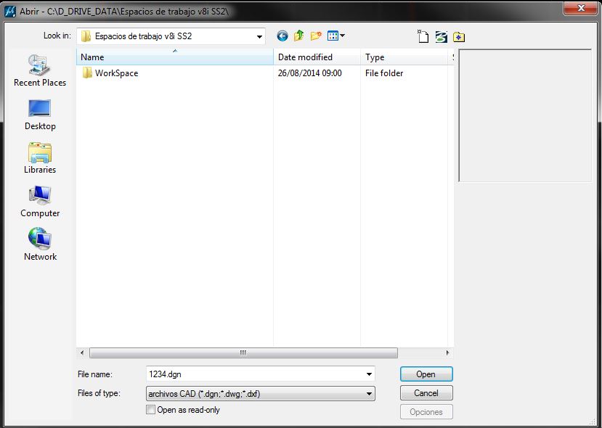Click the horizontal scrollbar thumb
Image resolution: width=602 pixels, height=428 pixels.
[243, 353]
